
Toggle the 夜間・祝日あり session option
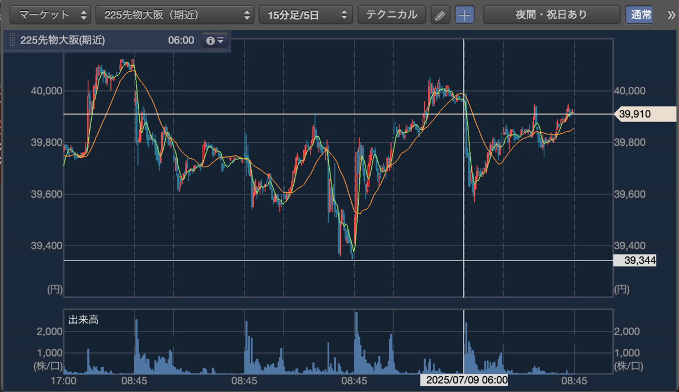point(552,15)
